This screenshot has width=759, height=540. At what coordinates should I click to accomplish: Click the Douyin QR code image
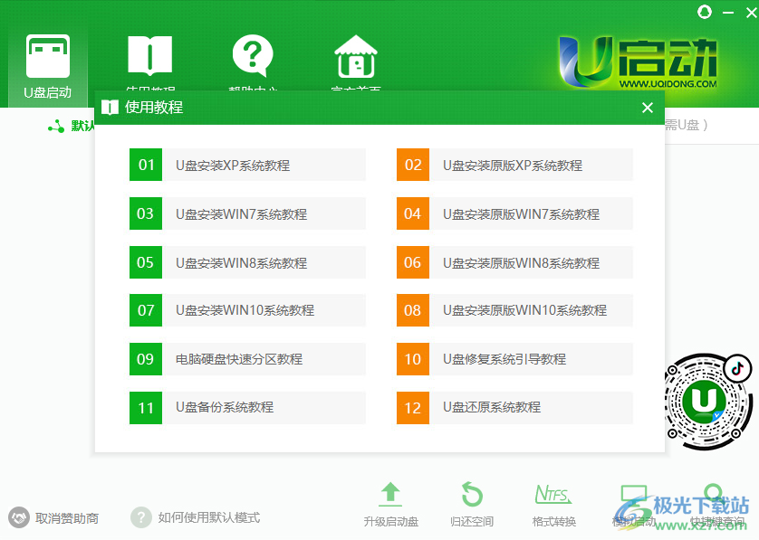[708, 402]
